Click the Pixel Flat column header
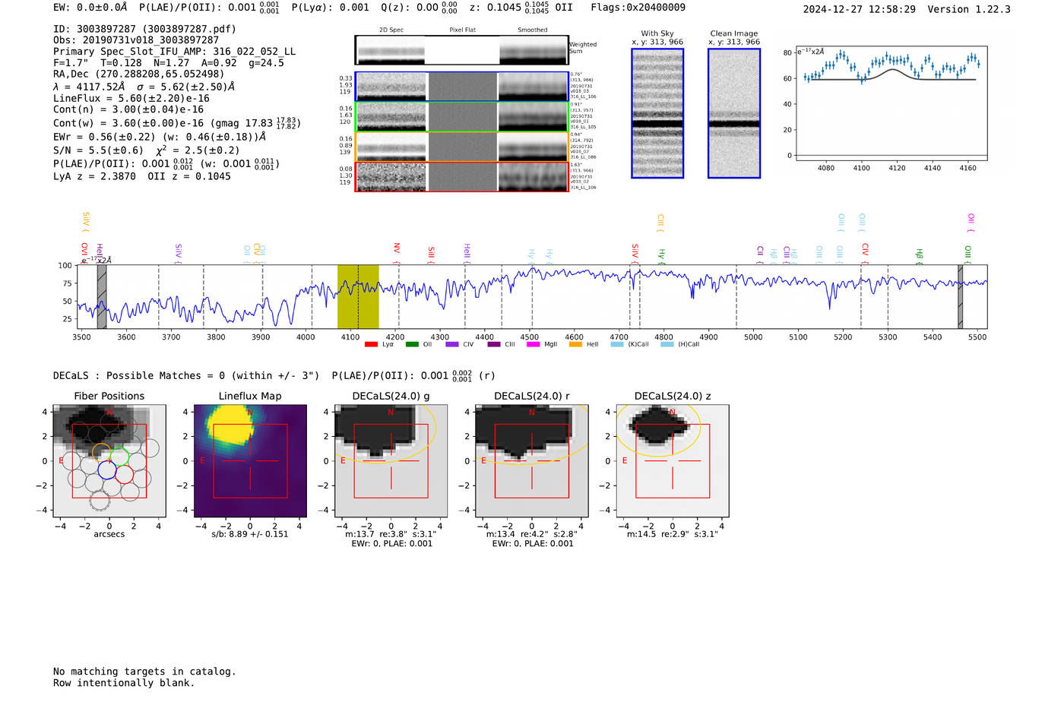The image size is (1064, 724). [462, 30]
